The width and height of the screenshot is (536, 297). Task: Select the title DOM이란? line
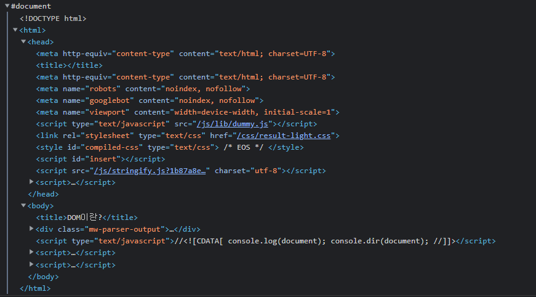(87, 218)
